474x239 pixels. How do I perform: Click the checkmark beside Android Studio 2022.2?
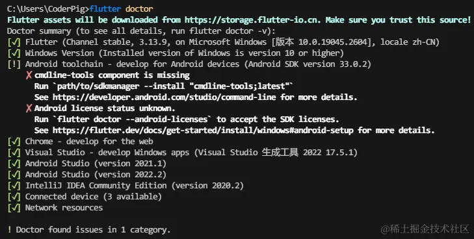tap(14, 175)
